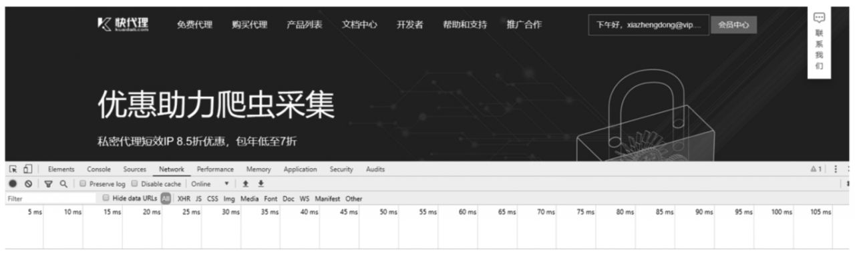The image size is (855, 256).
Task: Stop recording network log
Action: [13, 183]
